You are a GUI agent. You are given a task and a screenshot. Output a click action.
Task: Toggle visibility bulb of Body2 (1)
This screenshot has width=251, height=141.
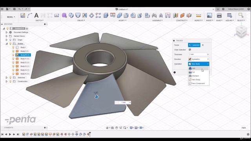coord(13,51)
